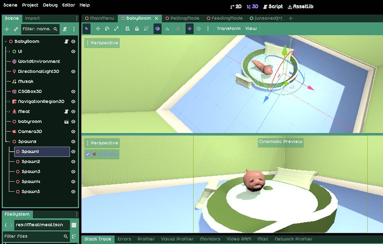Instantiate child scene link icon
Screen dimensions: 383x244
coord(16,29)
